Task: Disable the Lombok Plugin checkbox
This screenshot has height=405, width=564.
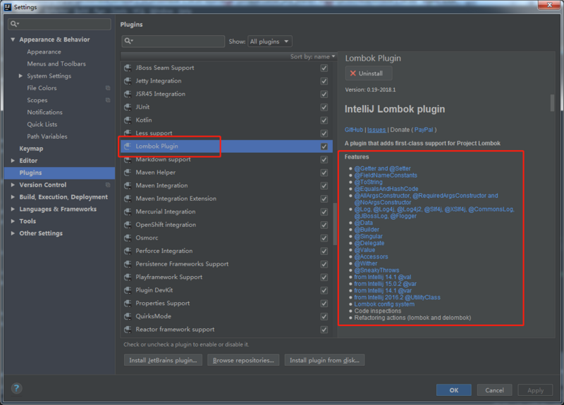Action: pos(324,147)
